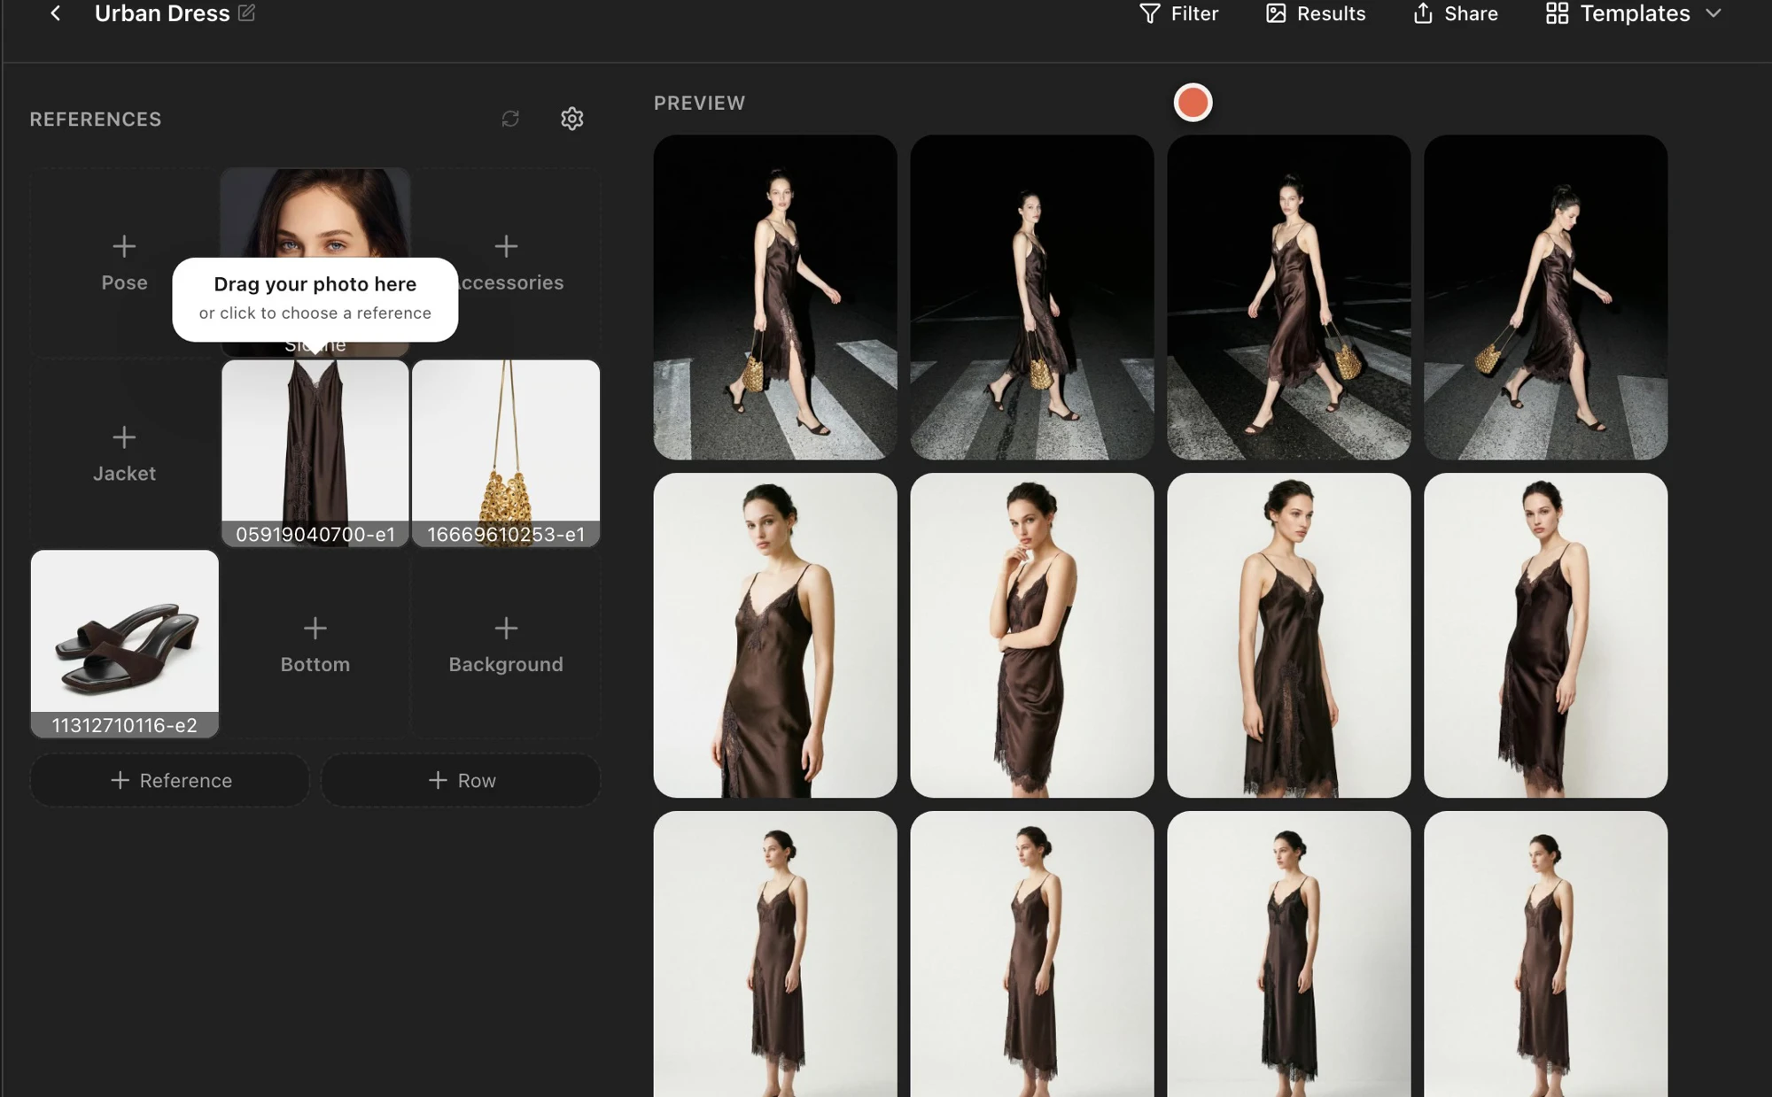Add a Pose reference
This screenshot has width=1772, height=1097.
point(124,263)
